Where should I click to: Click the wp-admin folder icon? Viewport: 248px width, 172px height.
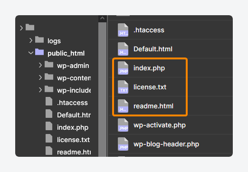coord(49,64)
